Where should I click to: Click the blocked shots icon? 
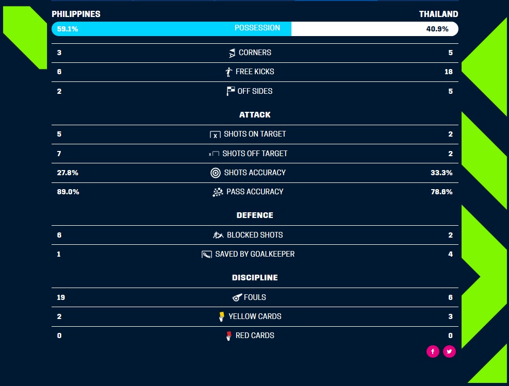point(218,235)
